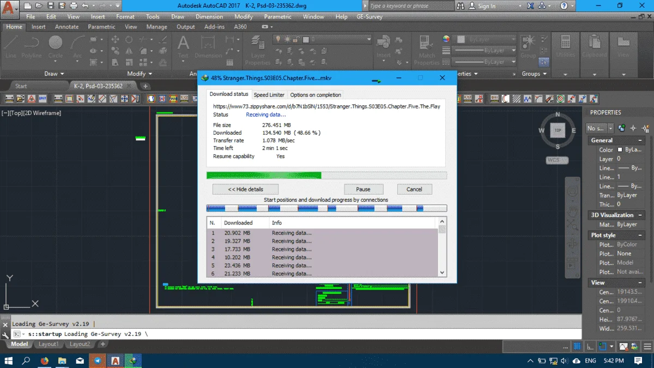Open the lineweight ByLayer dropdown
Screen dimensions: 654x368
pos(485,51)
